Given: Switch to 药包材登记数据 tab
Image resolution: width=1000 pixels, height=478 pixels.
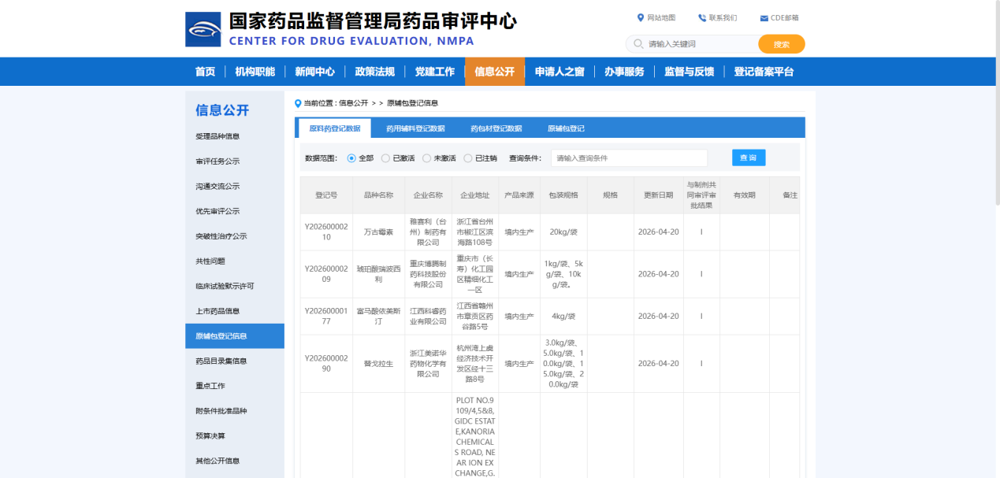Looking at the screenshot, I should click(x=496, y=128).
